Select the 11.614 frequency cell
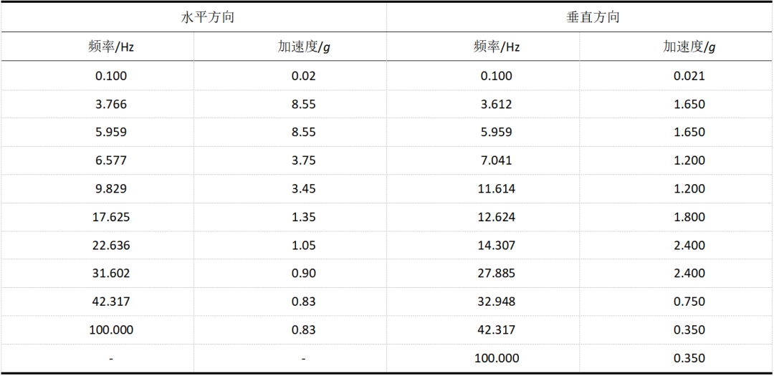The image size is (774, 376). [x=496, y=189]
